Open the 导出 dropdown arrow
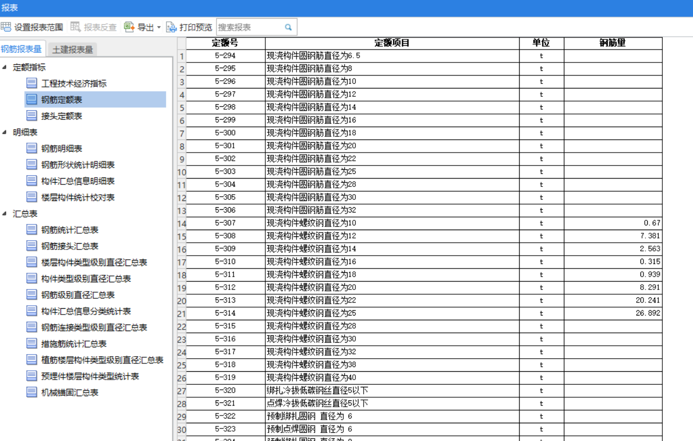The height and width of the screenshot is (441, 693). click(x=159, y=27)
